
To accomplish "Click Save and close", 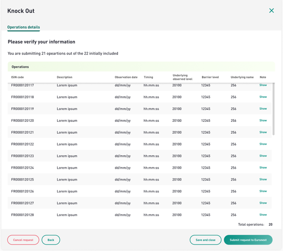I will pos(205,240).
